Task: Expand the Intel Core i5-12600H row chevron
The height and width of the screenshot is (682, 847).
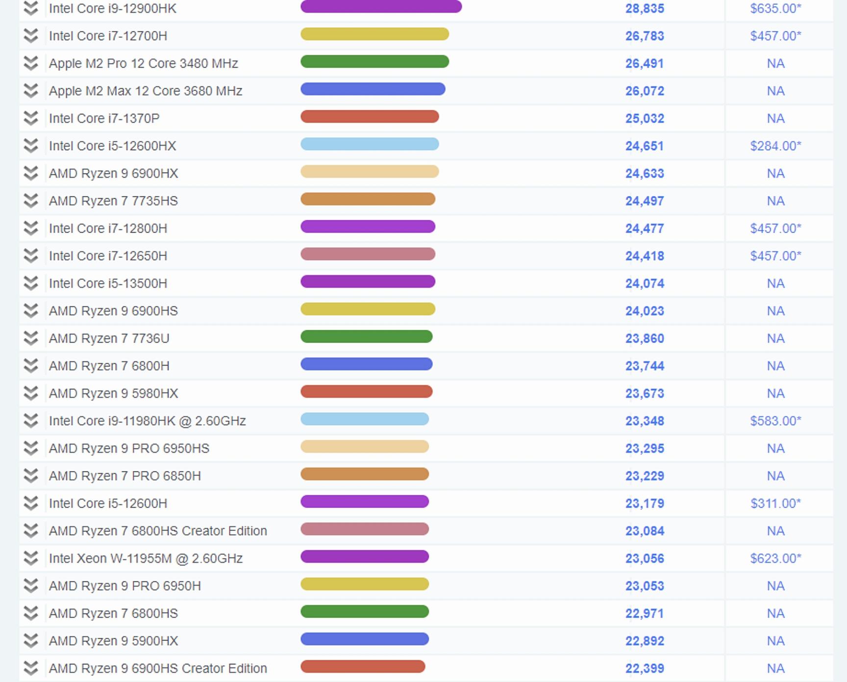Action: 31,503
